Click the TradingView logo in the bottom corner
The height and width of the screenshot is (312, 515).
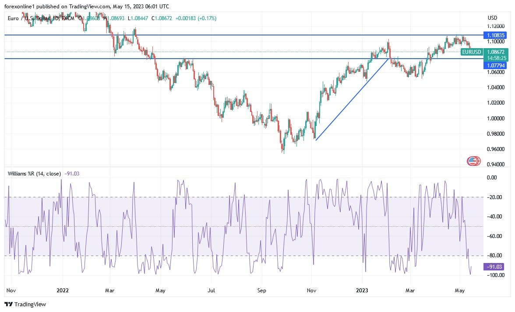click(24, 304)
